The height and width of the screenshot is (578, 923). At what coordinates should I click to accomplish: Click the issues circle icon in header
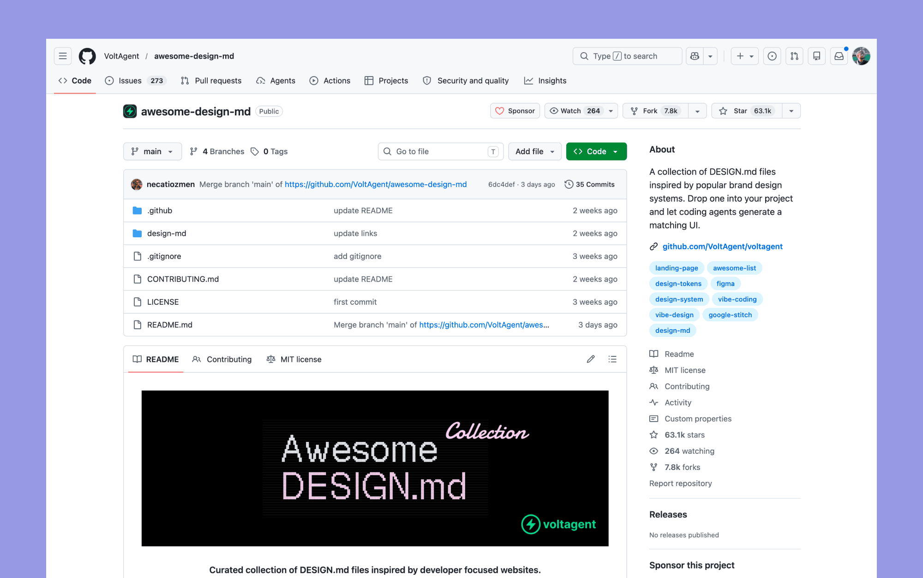pos(772,56)
